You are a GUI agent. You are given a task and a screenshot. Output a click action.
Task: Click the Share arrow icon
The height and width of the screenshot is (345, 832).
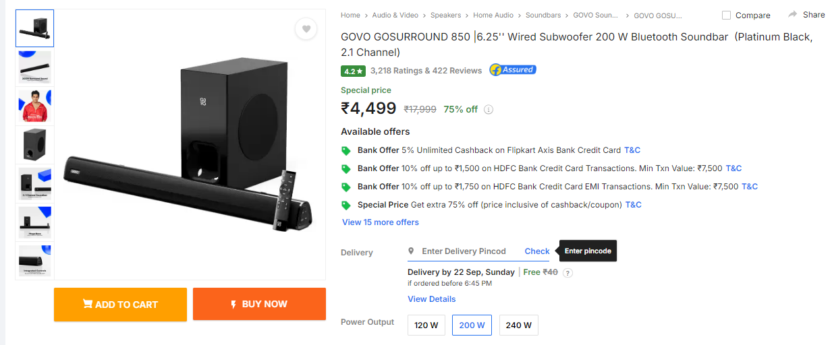[793, 14]
